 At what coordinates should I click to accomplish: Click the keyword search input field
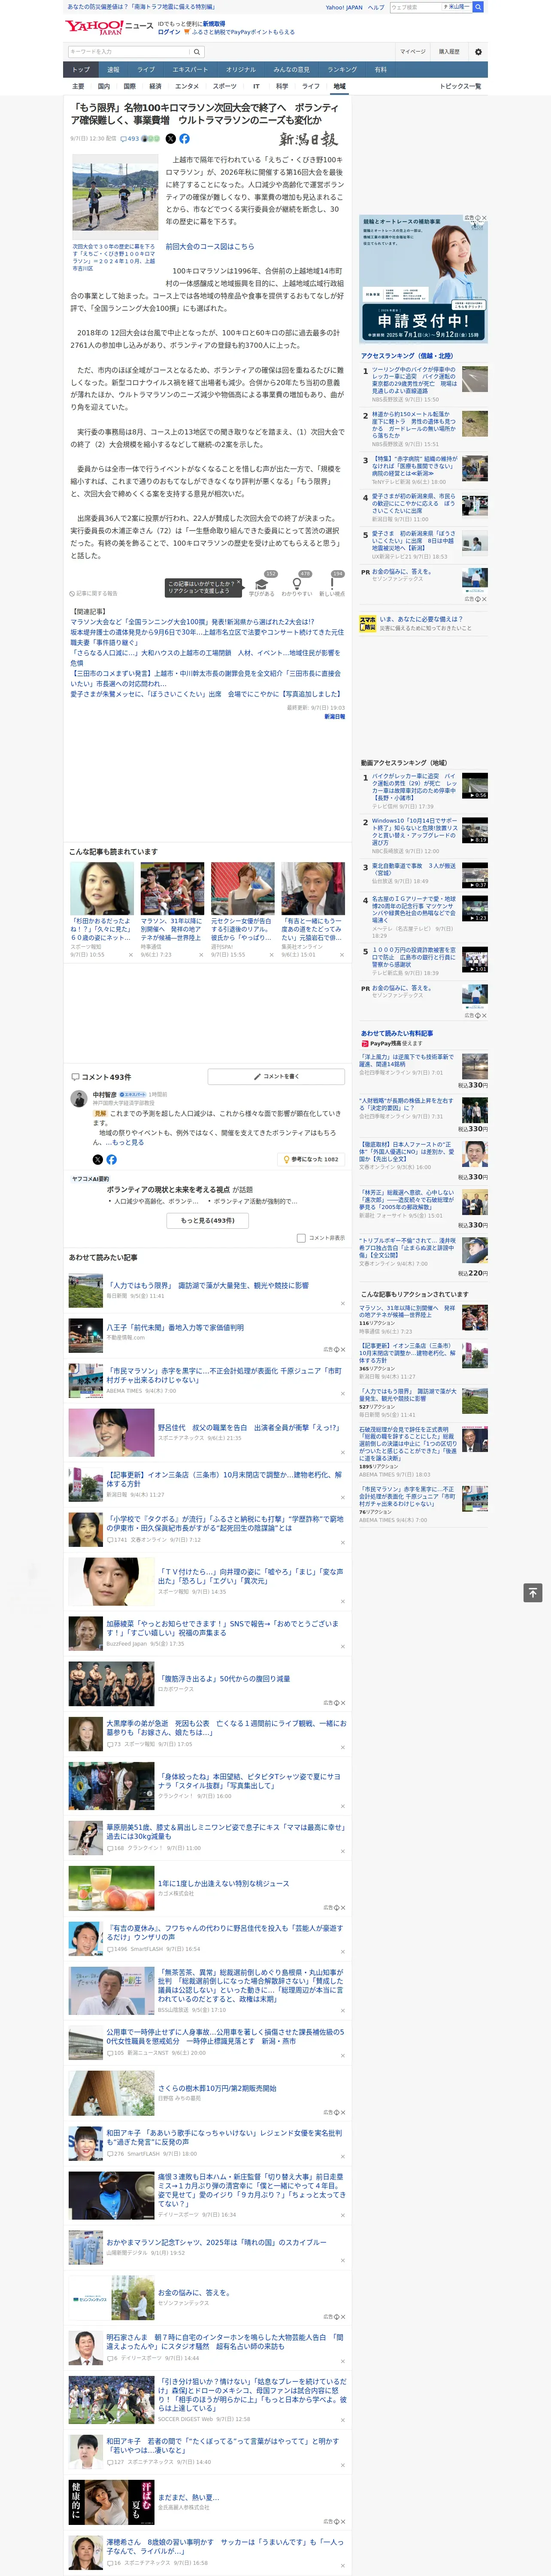click(x=128, y=51)
